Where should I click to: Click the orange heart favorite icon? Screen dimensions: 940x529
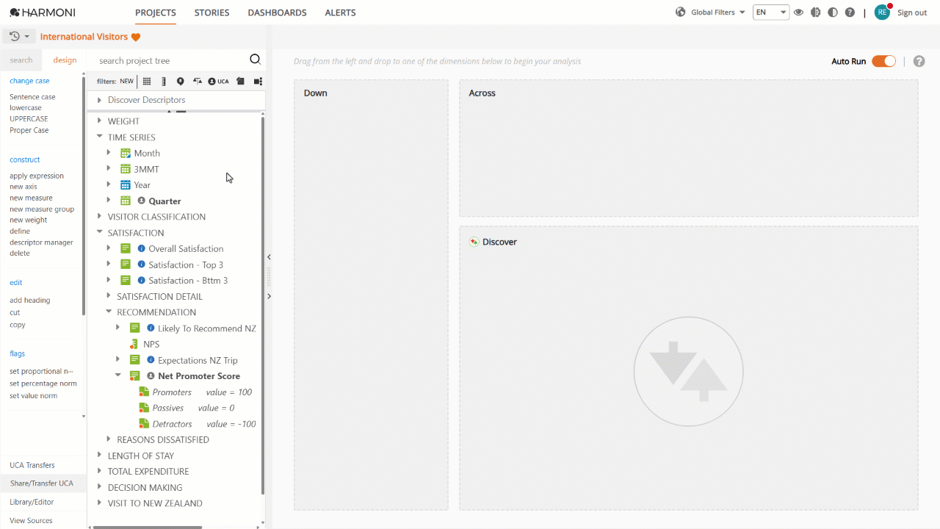136,37
